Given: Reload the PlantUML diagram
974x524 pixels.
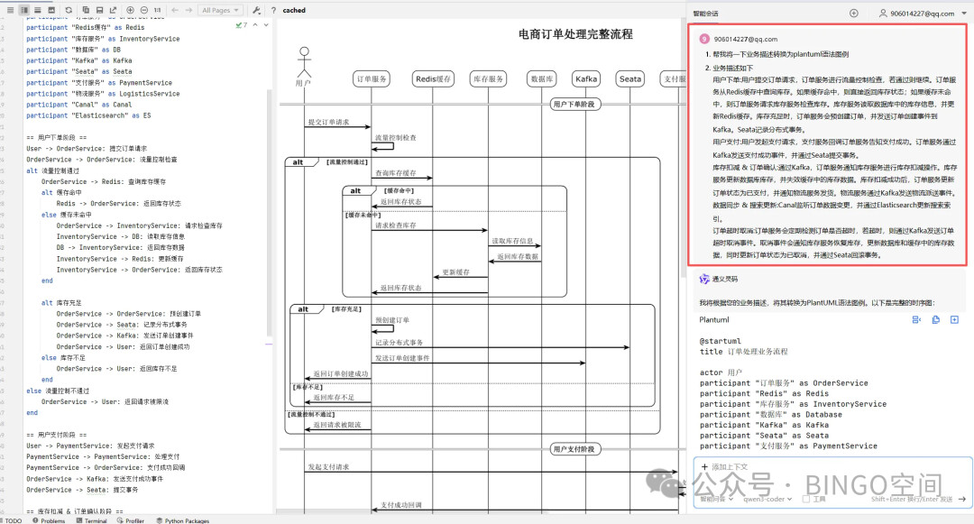Looking at the screenshot, I should point(69,10).
